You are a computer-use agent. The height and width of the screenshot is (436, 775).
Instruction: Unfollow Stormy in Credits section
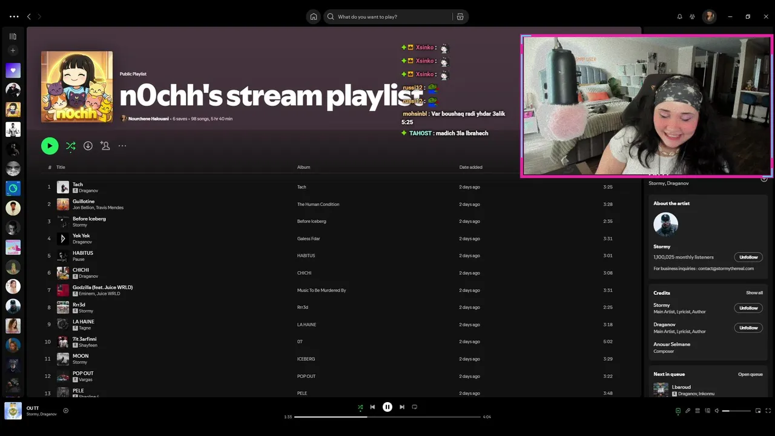click(x=748, y=308)
